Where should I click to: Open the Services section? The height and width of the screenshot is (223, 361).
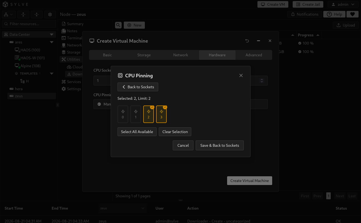(x=71, y=82)
